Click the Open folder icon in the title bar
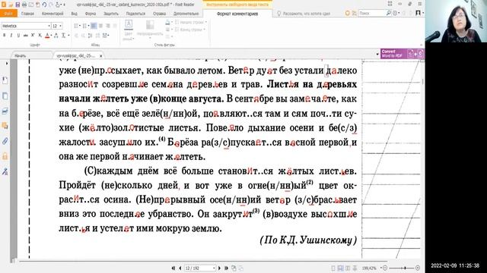 pos(11,5)
